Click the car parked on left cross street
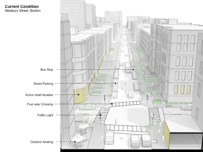This screenshot has height=152, width=203. (x=87, y=107)
